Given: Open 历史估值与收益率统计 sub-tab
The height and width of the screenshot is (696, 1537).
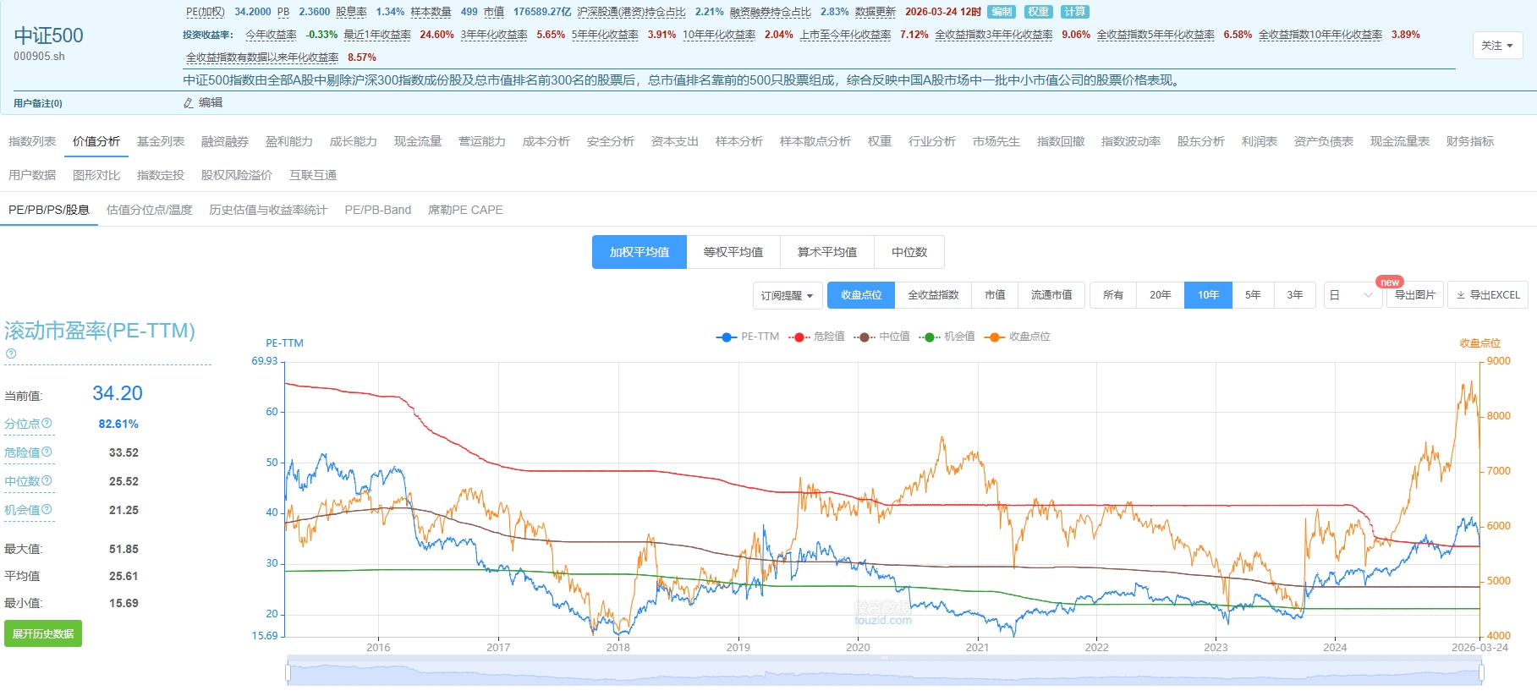Looking at the screenshot, I should click(268, 210).
